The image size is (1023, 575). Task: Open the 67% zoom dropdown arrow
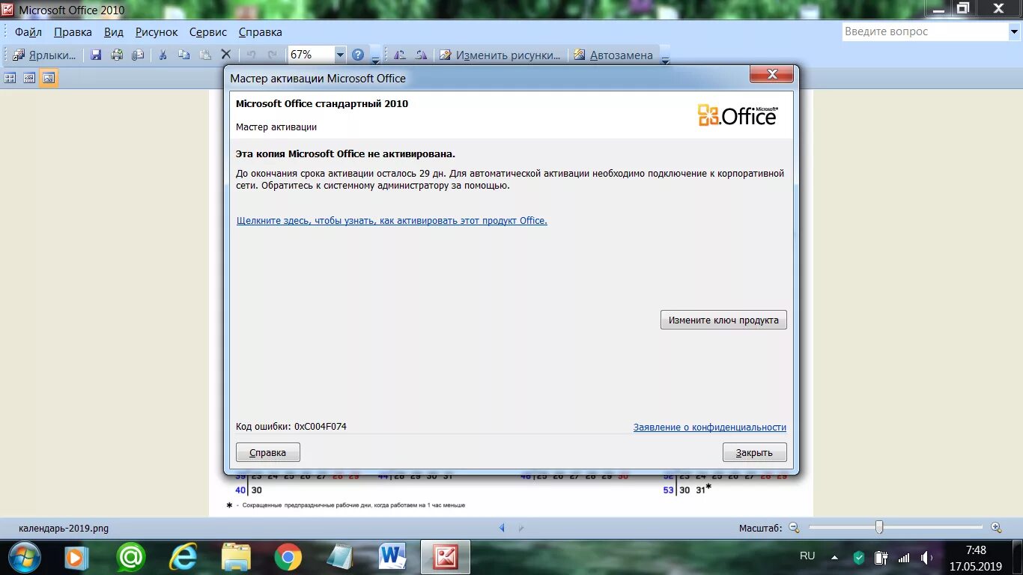coord(340,55)
